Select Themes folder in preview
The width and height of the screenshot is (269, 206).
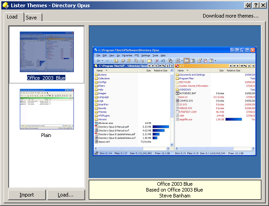100,112
